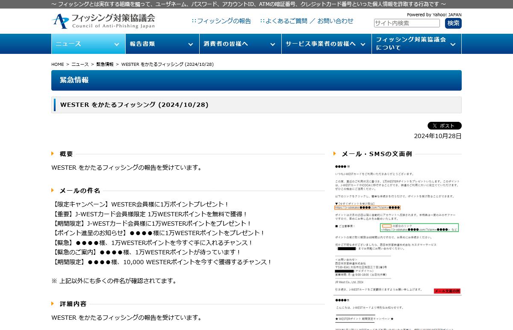Go to ニュース breadcrumb
This screenshot has height=330, width=513.
(80, 65)
